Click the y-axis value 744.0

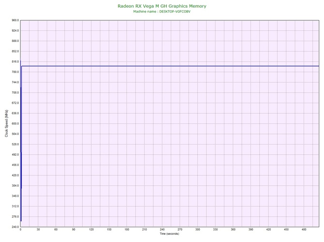(x=15, y=82)
